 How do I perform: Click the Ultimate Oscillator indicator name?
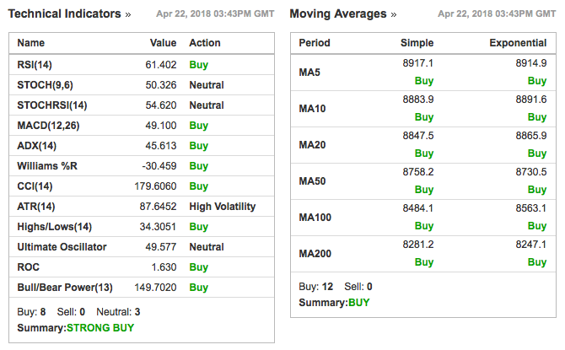(62, 247)
